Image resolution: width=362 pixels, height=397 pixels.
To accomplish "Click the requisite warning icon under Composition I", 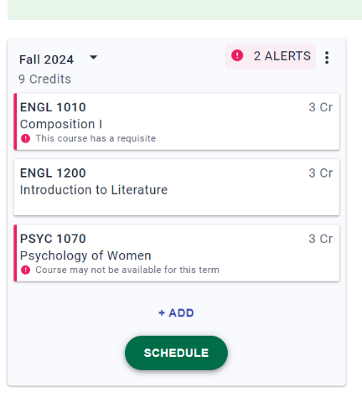I will pos(25,138).
